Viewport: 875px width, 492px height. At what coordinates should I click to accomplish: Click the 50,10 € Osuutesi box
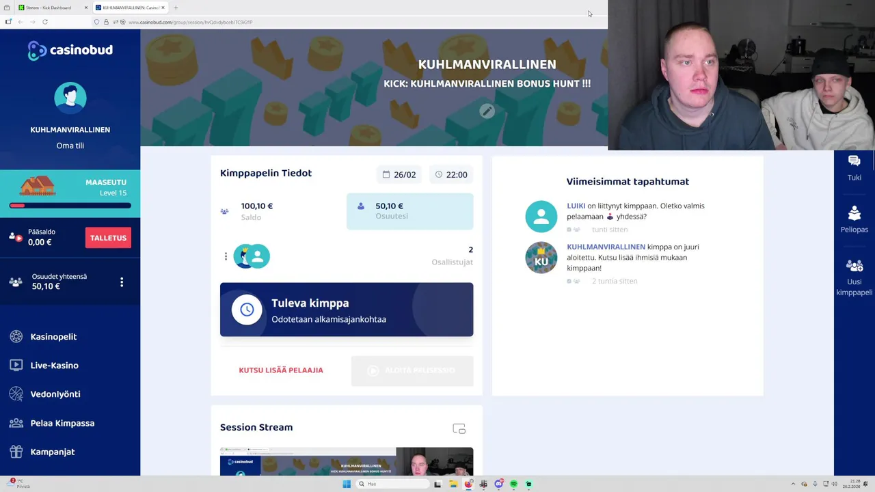(x=410, y=211)
